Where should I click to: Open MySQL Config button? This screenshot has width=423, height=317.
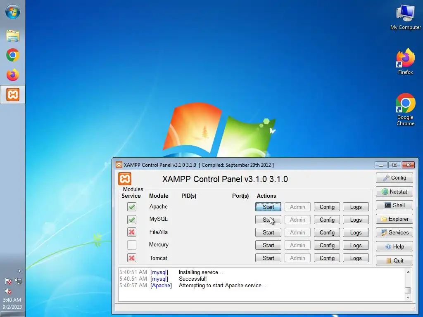[x=327, y=220]
